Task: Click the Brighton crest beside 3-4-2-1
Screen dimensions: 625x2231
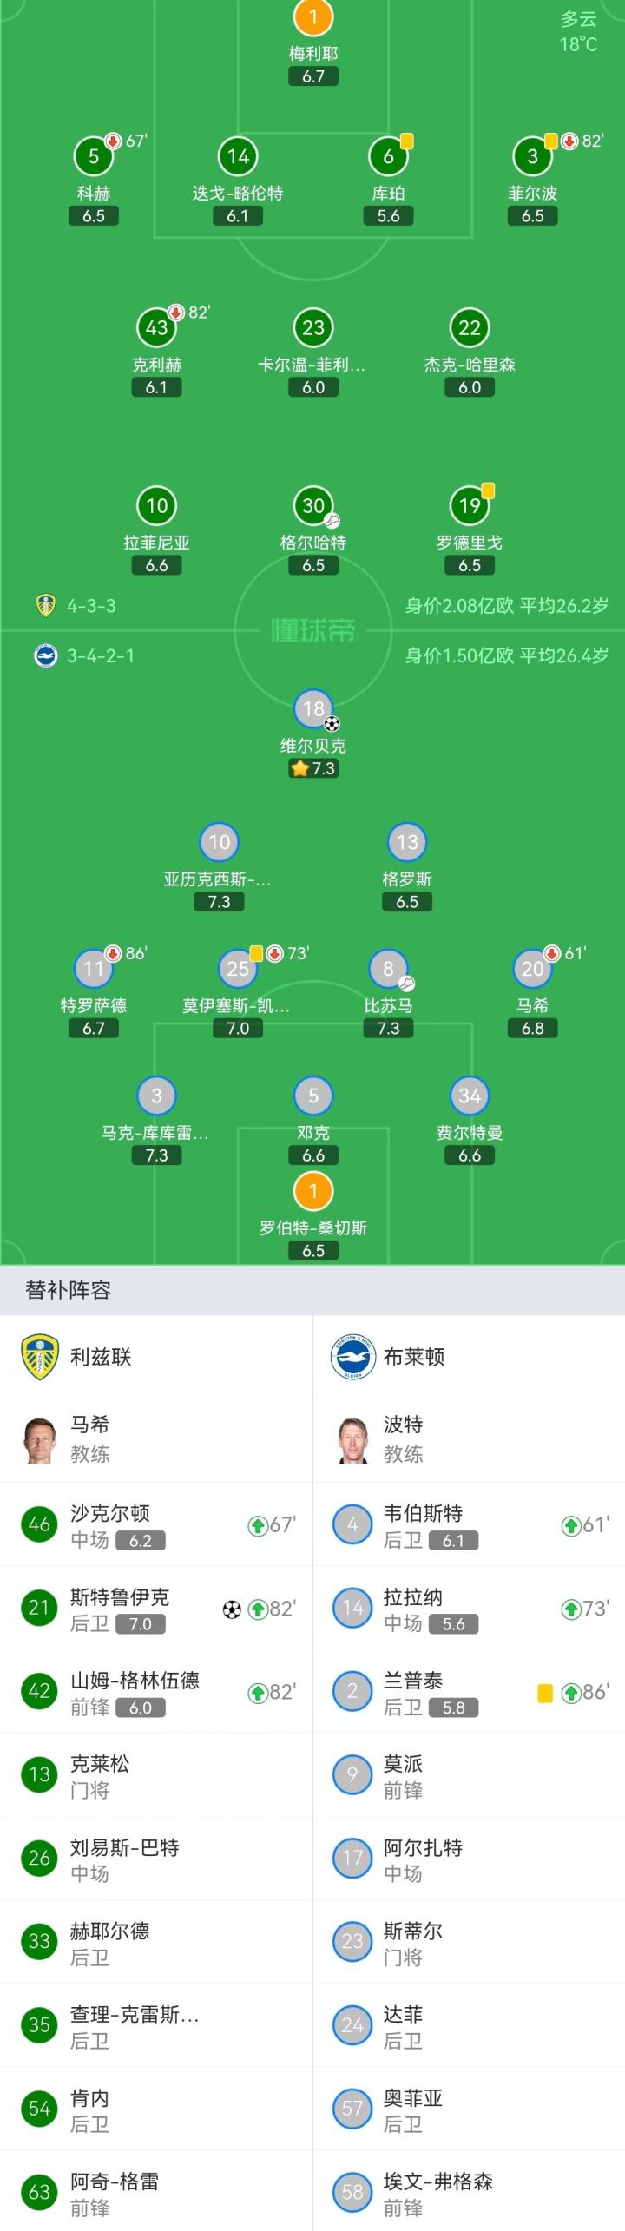Action: tap(45, 655)
